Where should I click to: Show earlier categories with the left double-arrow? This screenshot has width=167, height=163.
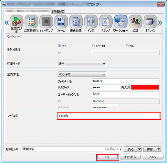(x=7, y=23)
